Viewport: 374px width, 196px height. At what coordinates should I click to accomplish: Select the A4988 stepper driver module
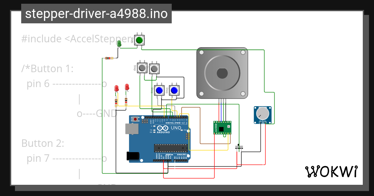222,127
